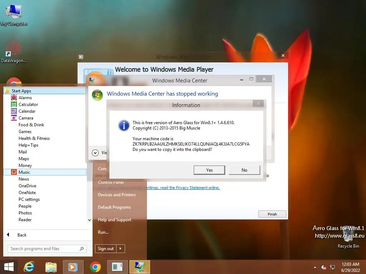Image resolution: width=366 pixels, height=274 pixels.
Task: Open Run... from Start menu
Action: [x=103, y=232]
